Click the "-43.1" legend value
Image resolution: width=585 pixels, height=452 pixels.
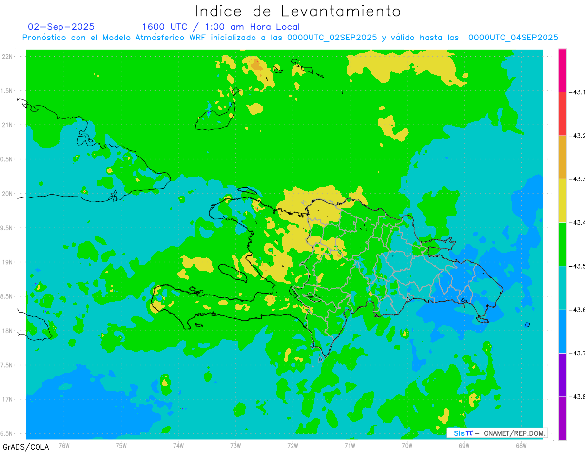[578, 92]
